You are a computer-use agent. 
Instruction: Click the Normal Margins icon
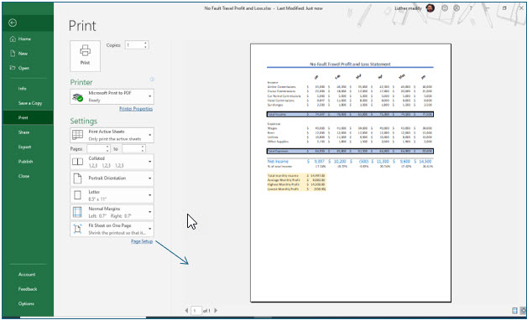(x=78, y=212)
